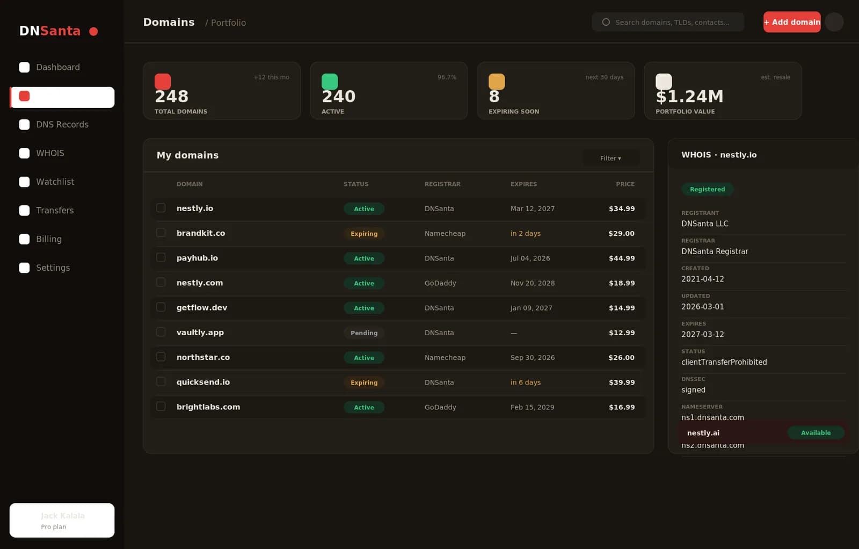Open the northstar.co domain name
This screenshot has width=859, height=549.
point(203,357)
